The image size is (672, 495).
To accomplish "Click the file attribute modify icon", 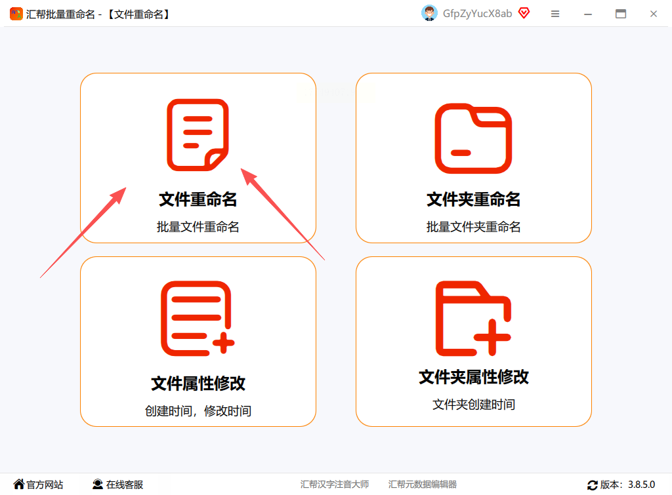I will 198,318.
